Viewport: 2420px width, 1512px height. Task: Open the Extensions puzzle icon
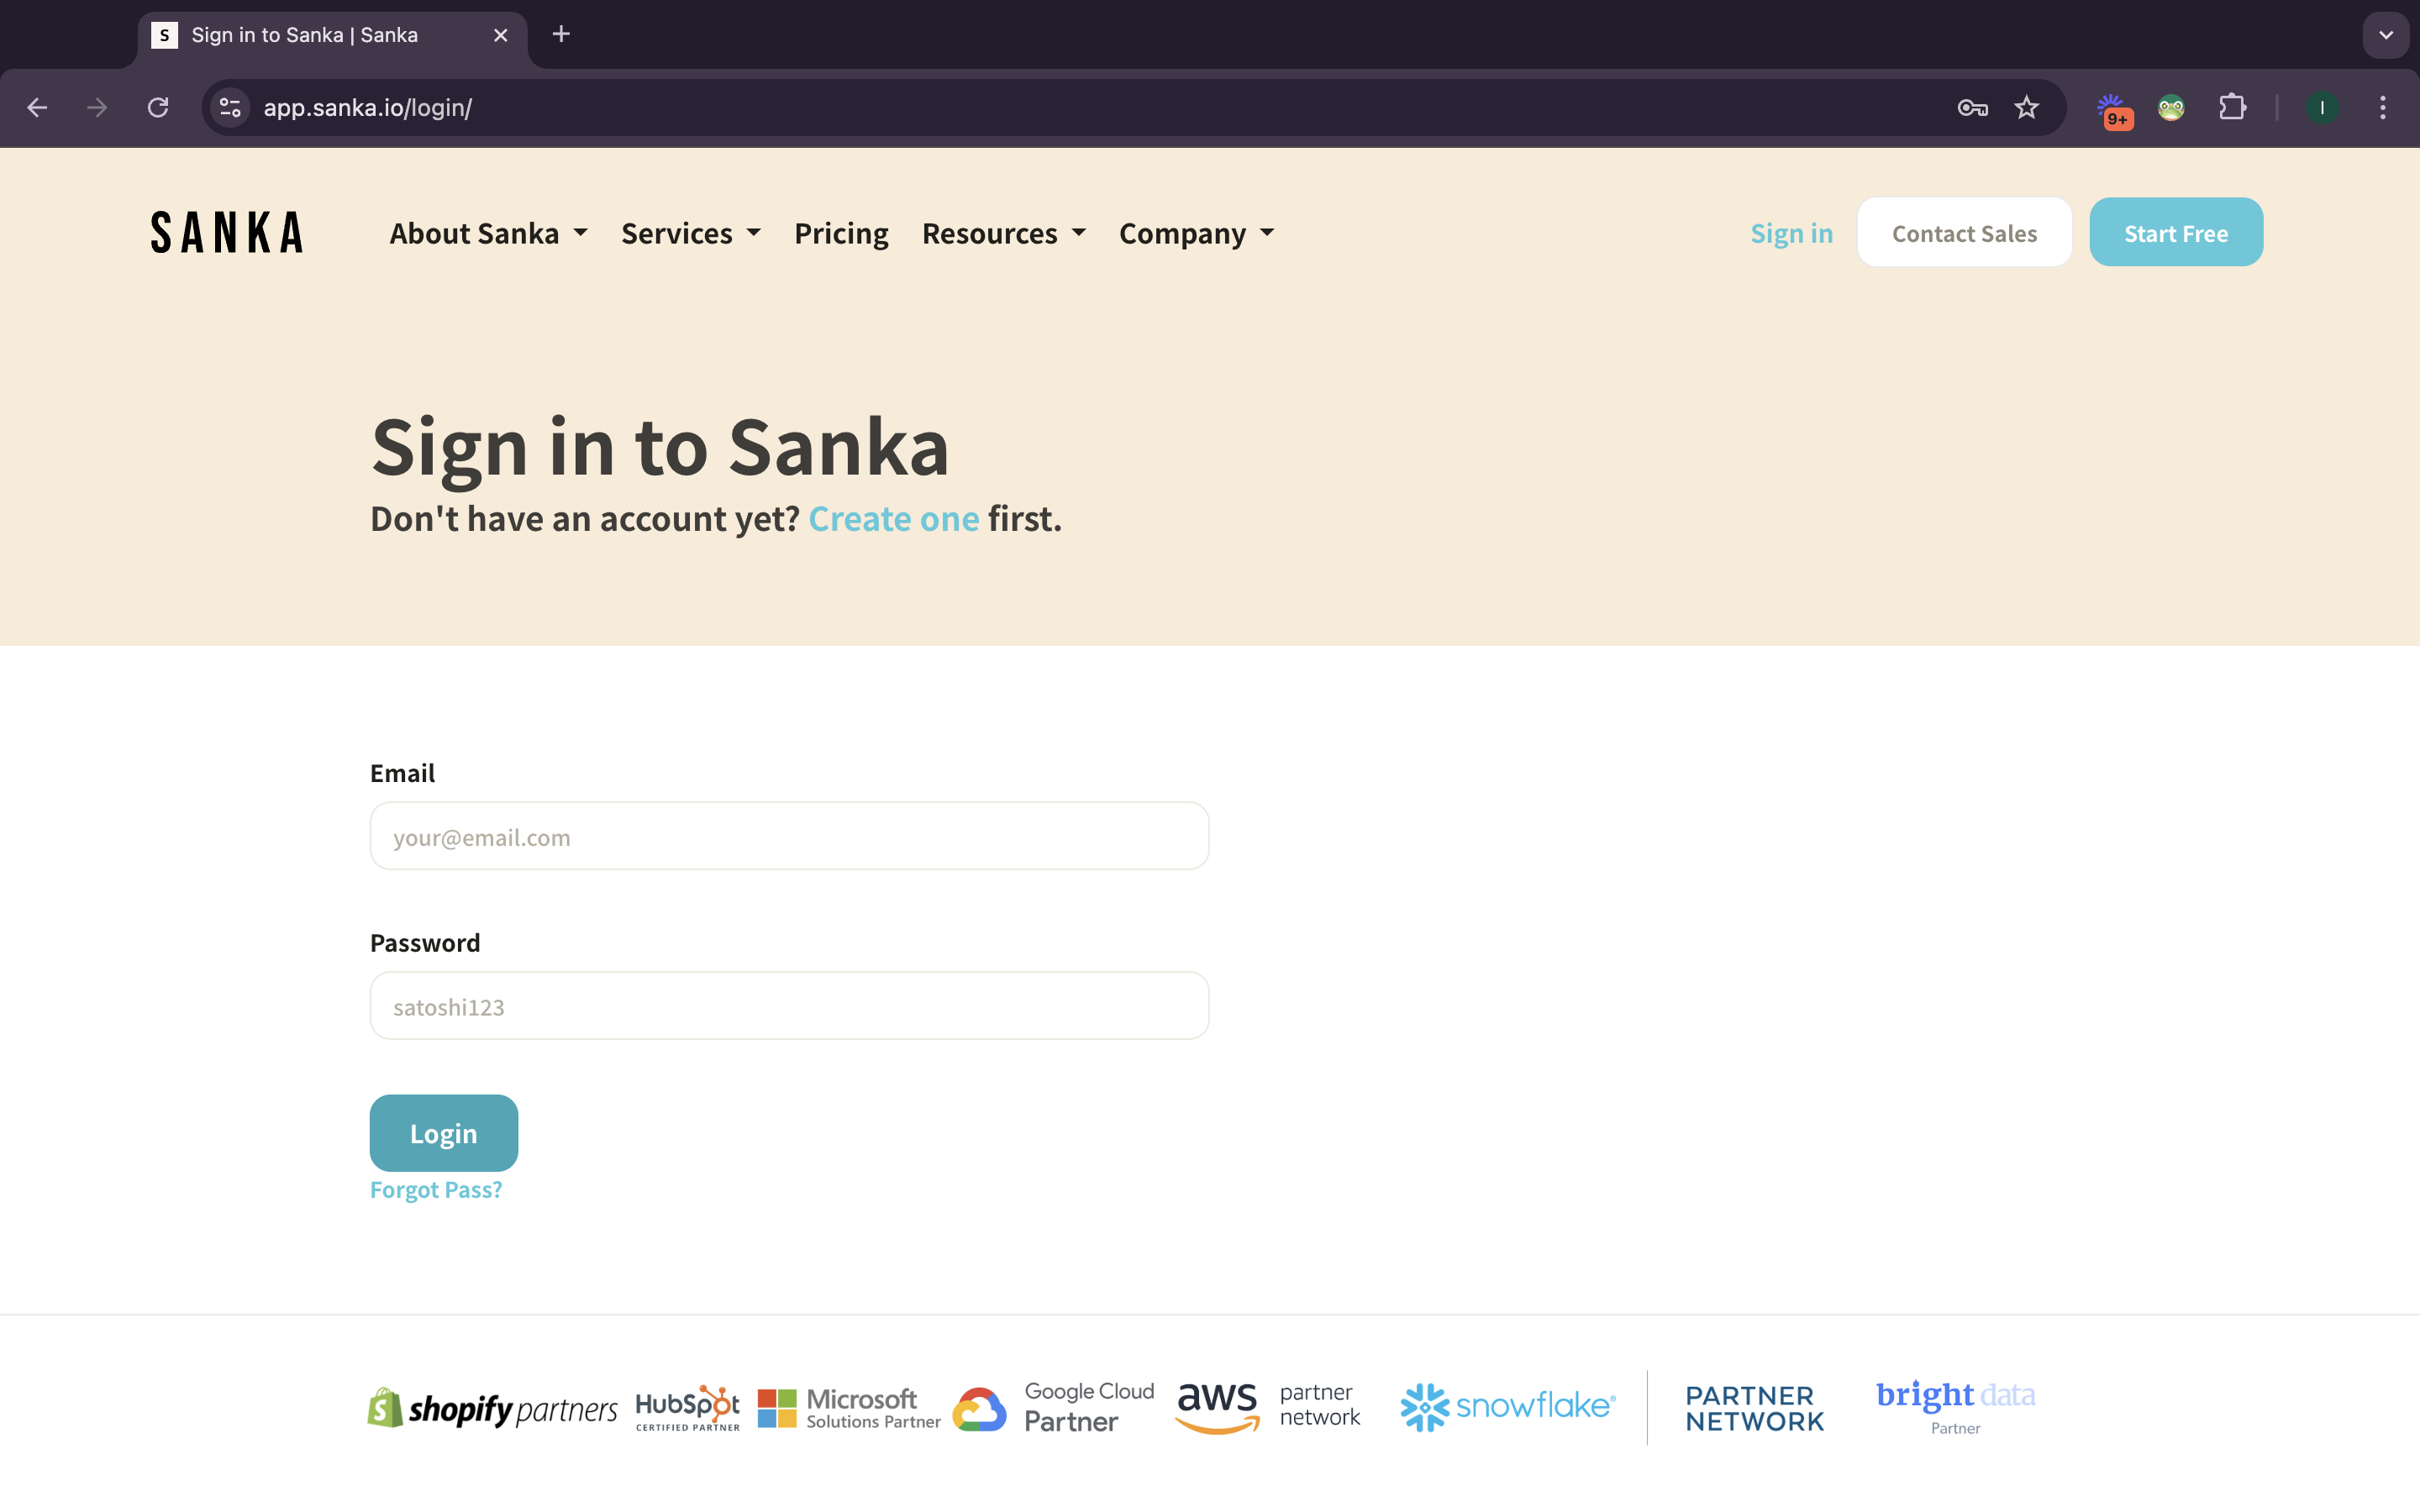2232,107
